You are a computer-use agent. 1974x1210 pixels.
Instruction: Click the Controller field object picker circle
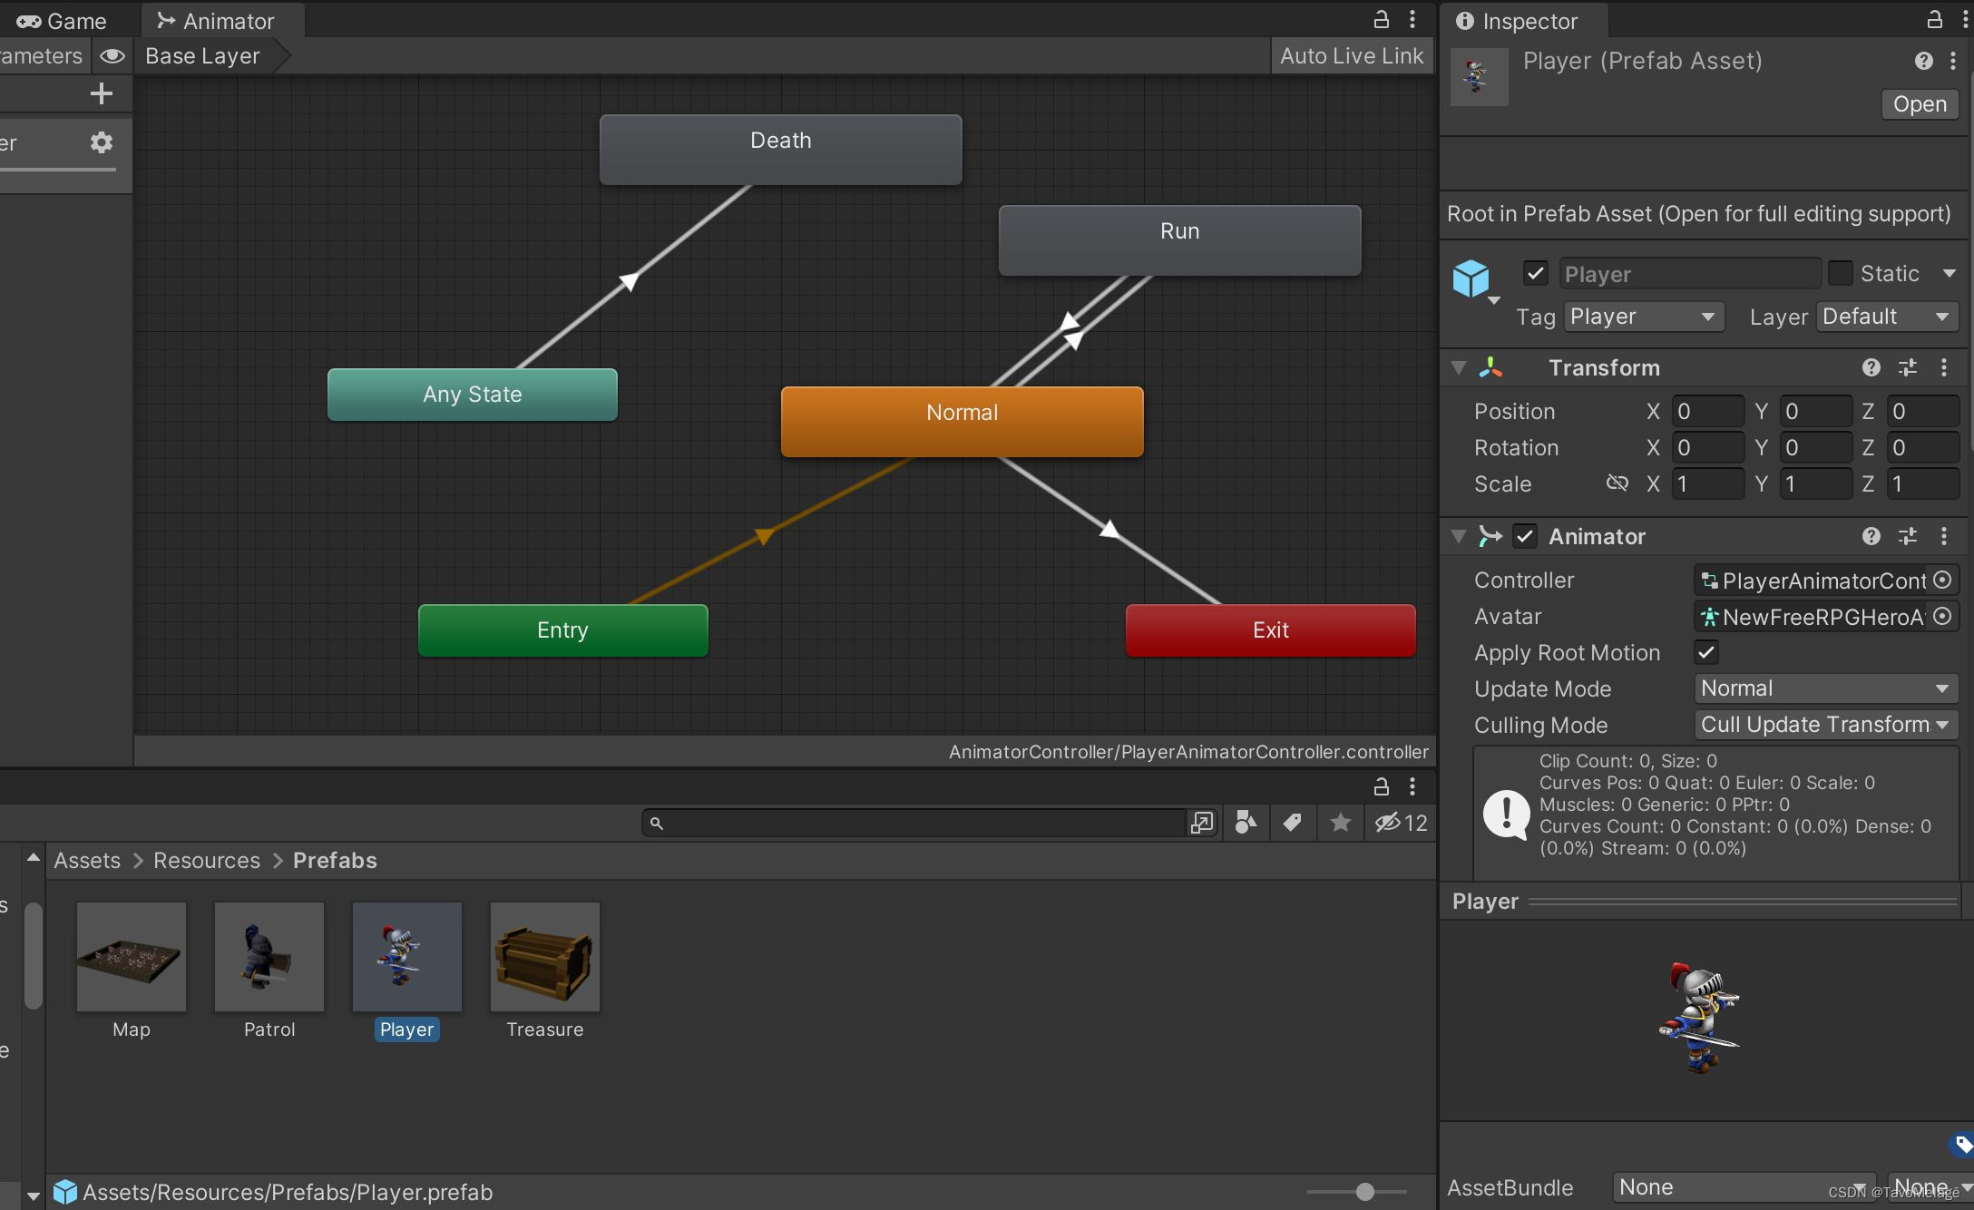(x=1943, y=581)
